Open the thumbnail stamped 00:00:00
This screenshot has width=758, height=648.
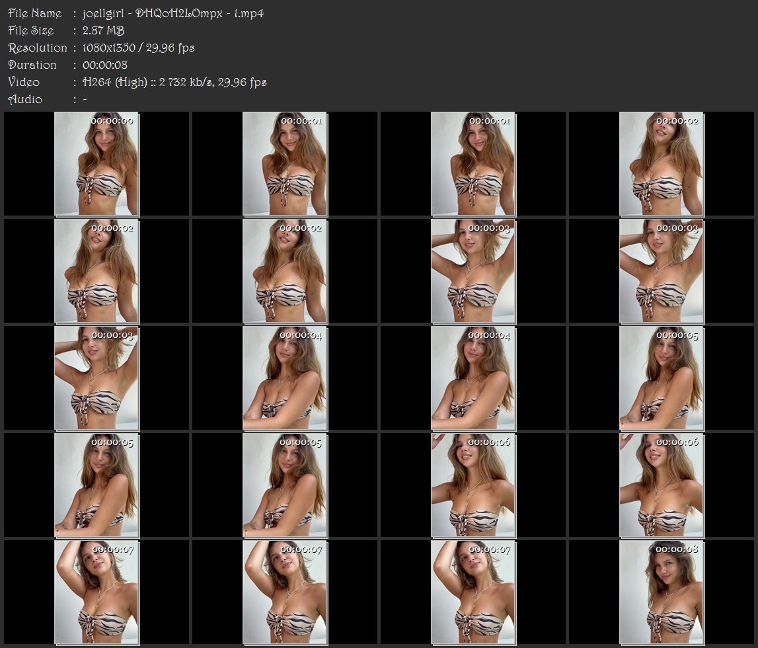pos(96,164)
